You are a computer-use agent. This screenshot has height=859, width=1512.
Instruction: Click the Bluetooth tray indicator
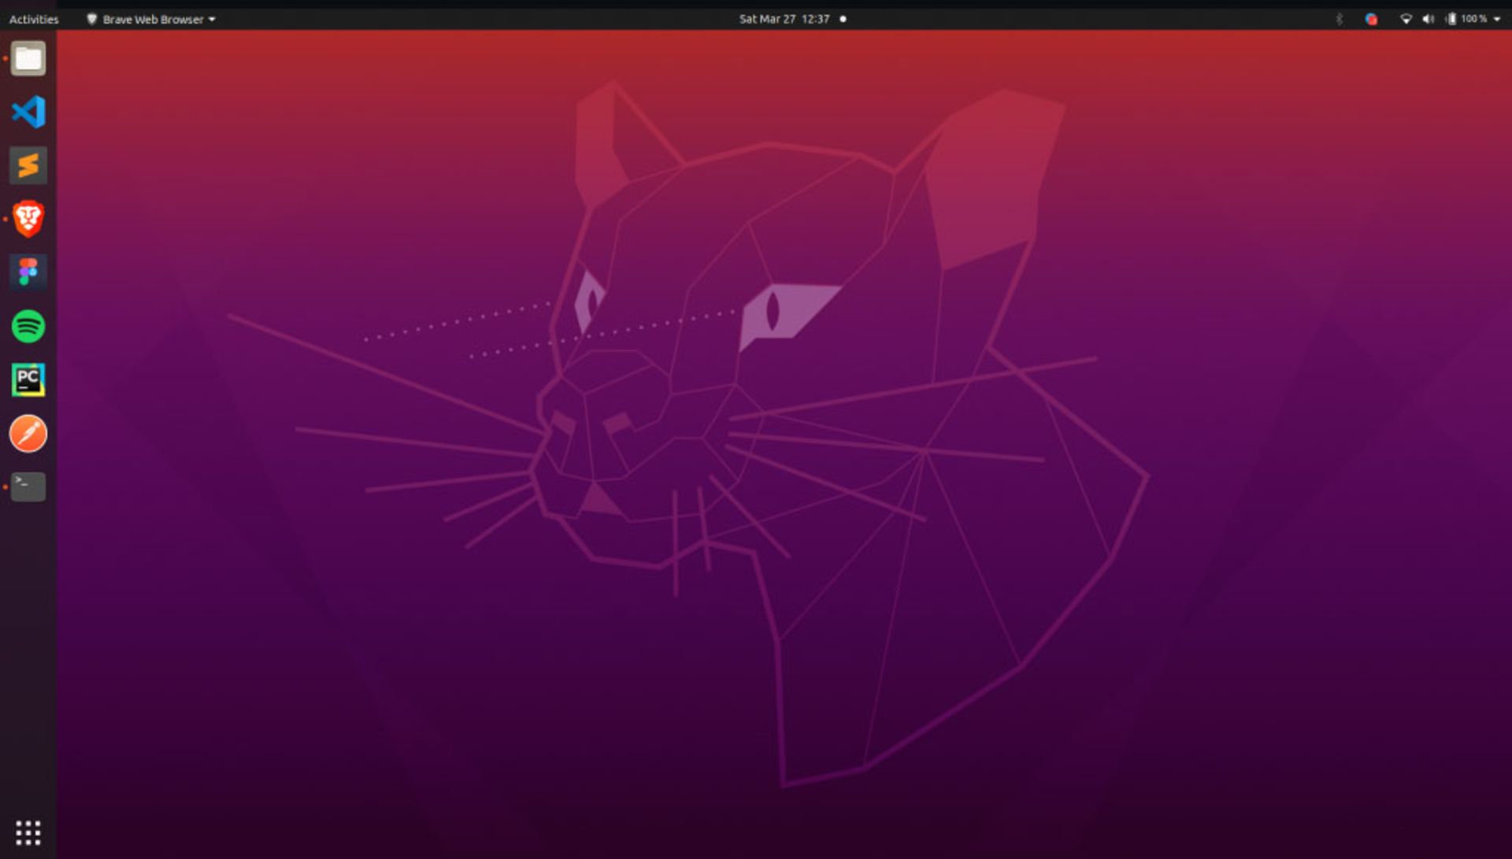(x=1339, y=19)
